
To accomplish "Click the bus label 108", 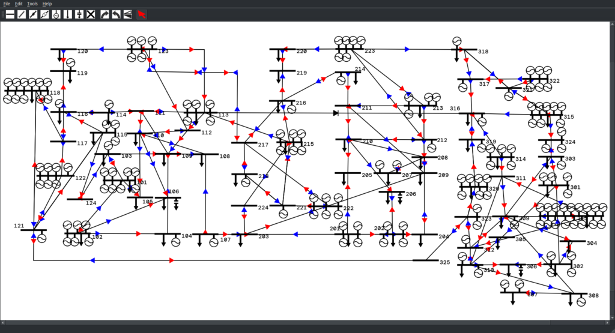I will 225,157.
